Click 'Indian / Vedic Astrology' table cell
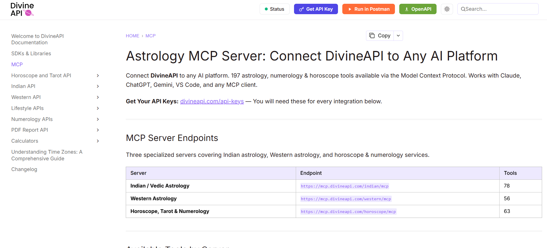Viewport: 547px width, 248px height. [211, 186]
